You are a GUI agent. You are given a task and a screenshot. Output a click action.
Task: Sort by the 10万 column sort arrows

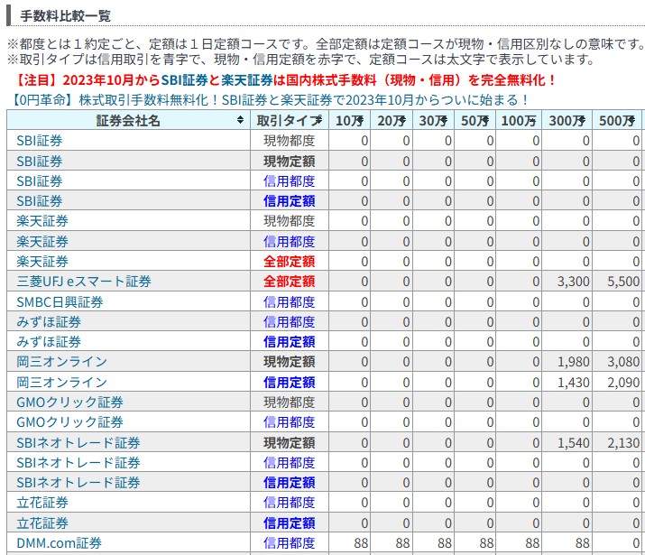click(362, 121)
